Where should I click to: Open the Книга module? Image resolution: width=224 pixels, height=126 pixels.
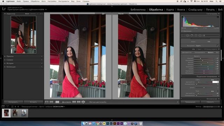(x=181, y=9)
